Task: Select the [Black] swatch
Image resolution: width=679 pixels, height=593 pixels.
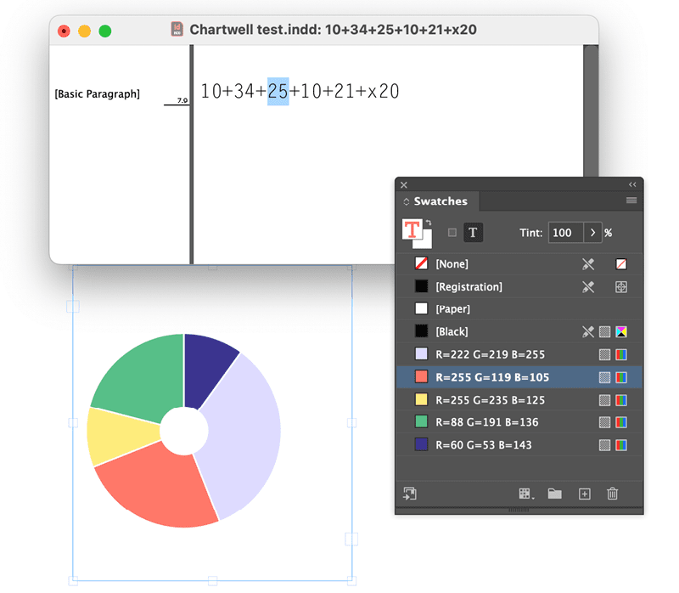Action: click(x=519, y=331)
